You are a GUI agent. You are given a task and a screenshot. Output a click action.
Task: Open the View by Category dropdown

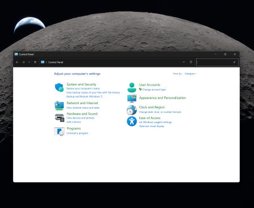point(190,74)
